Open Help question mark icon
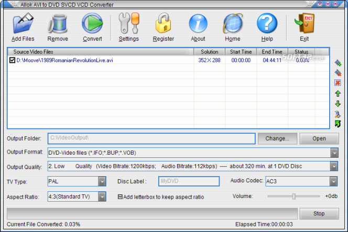Screen dimensions: 348x232 (267, 23)
